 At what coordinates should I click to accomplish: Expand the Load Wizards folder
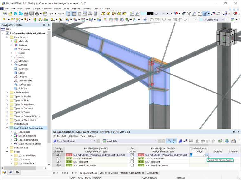(7, 147)
